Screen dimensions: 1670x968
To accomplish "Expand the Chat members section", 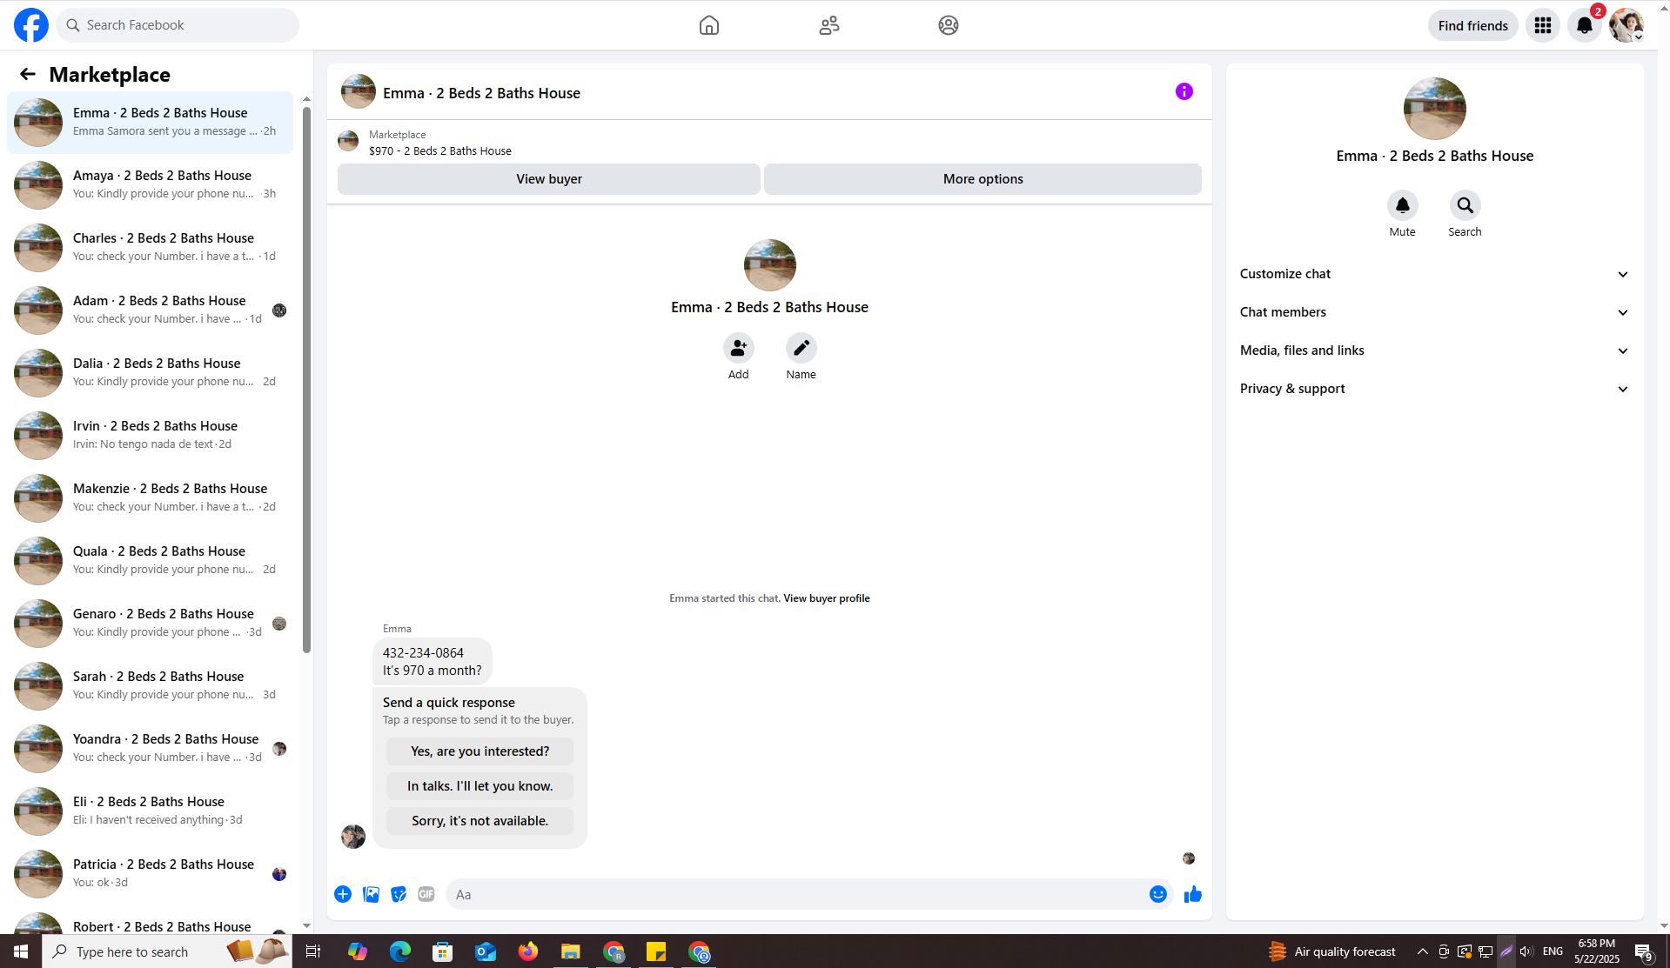I will [x=1434, y=312].
